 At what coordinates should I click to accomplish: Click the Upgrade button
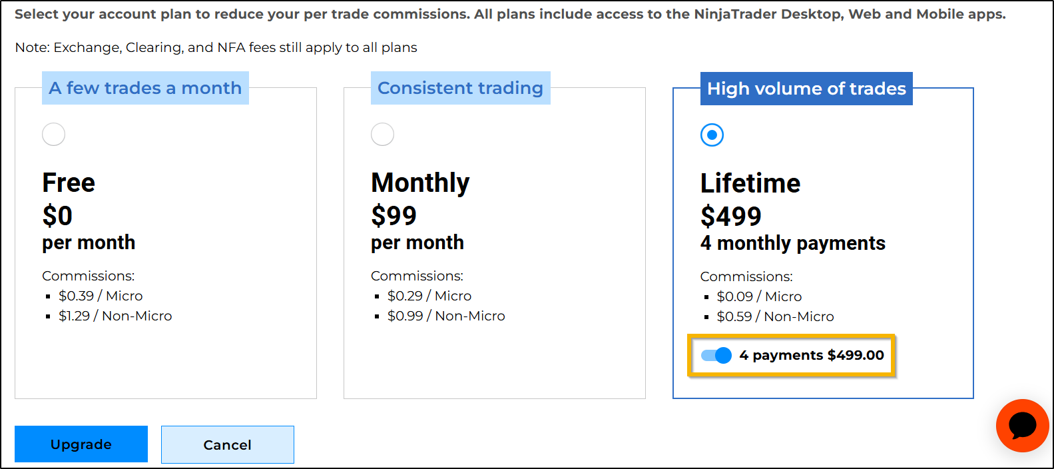click(81, 444)
